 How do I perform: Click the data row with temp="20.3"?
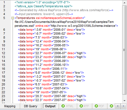click(52, 96)
